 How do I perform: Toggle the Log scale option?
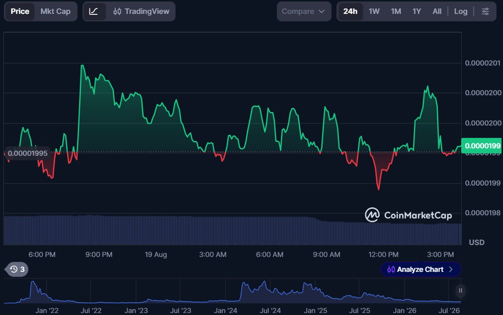click(x=461, y=11)
